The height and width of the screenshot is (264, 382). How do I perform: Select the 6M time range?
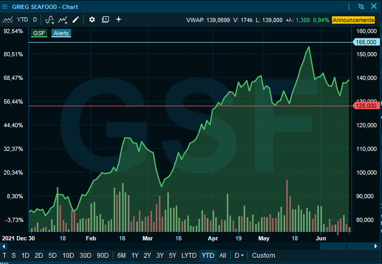[x=121, y=256]
